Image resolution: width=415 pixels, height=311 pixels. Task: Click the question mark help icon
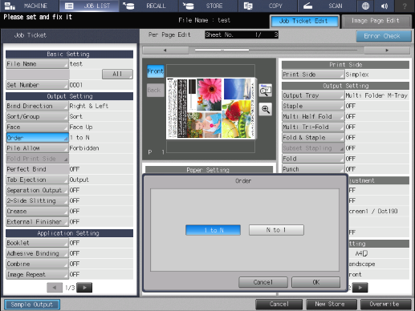click(404, 6)
